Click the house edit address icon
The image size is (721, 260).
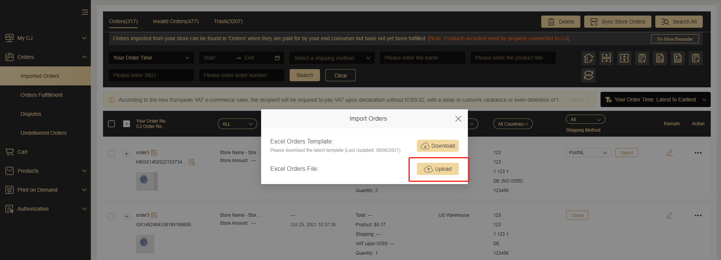(588, 58)
